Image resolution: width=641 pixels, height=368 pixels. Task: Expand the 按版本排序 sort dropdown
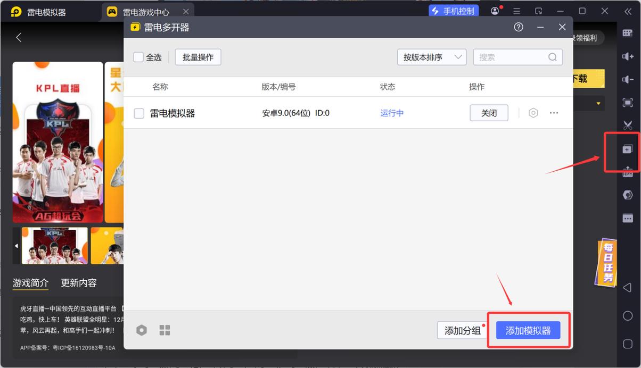point(432,57)
